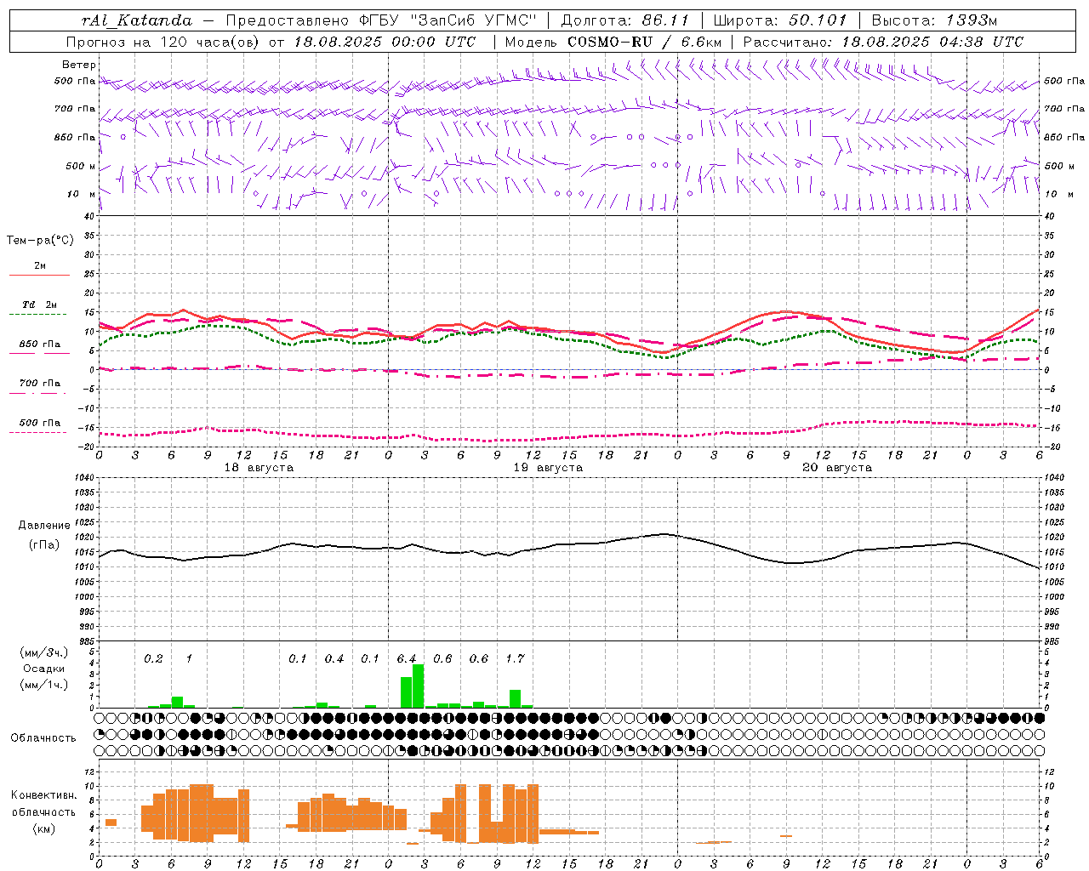Image resolution: width=1089 pixels, height=871 pixels.
Task: Click the 20 августа date label
Action: tap(837, 468)
